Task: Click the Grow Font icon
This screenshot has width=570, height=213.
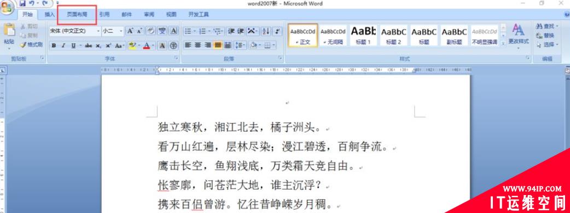Action: [x=130, y=31]
